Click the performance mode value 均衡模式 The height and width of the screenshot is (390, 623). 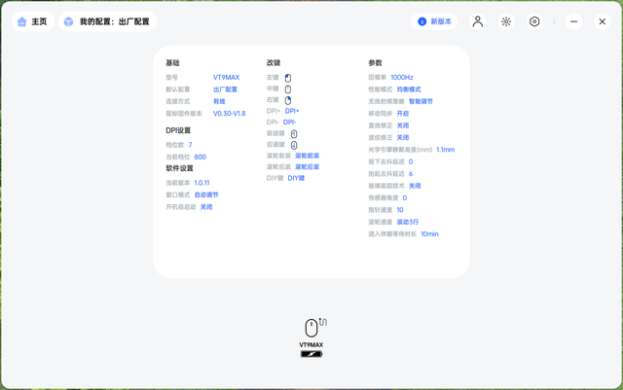(409, 89)
